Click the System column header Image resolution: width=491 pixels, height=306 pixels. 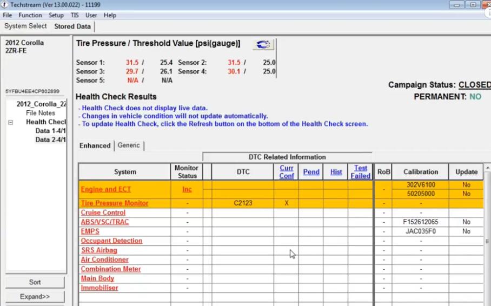pyautogui.click(x=124, y=171)
